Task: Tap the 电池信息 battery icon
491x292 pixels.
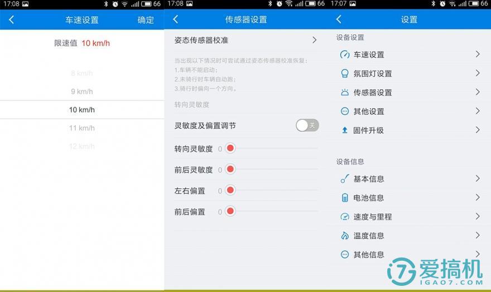Action: pyautogui.click(x=344, y=198)
